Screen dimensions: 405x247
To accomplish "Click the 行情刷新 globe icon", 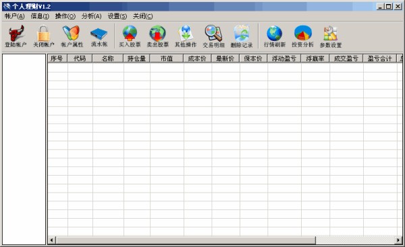I will point(275,36).
